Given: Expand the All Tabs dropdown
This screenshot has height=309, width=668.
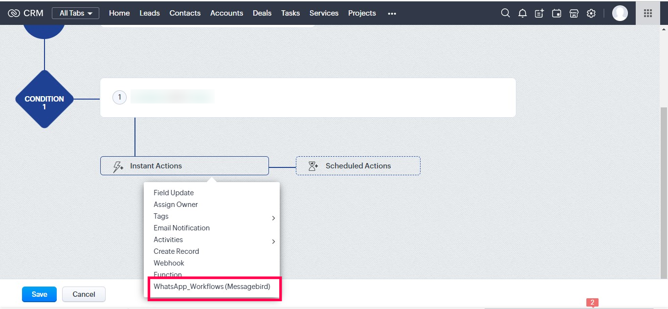Looking at the screenshot, I should 75,13.
